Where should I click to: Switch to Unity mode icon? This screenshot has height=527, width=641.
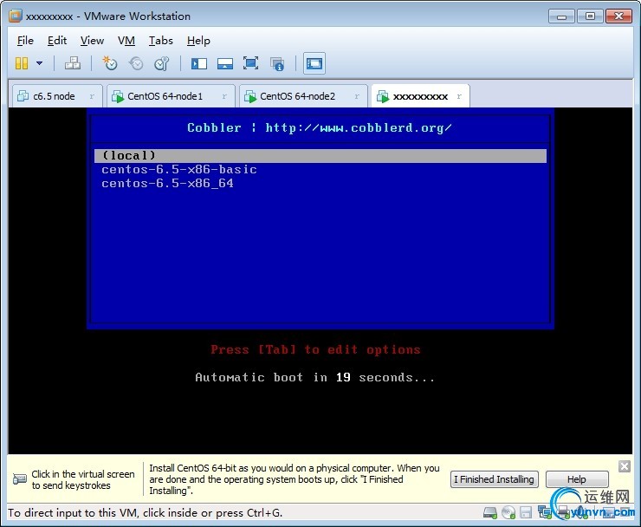277,64
